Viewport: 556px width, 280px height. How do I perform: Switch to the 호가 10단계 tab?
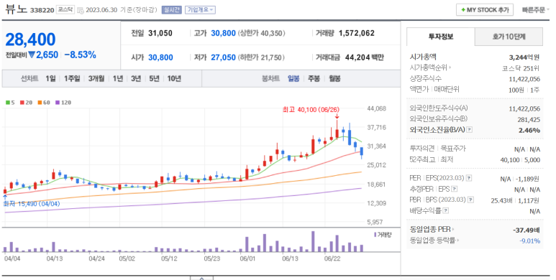pyautogui.click(x=509, y=37)
